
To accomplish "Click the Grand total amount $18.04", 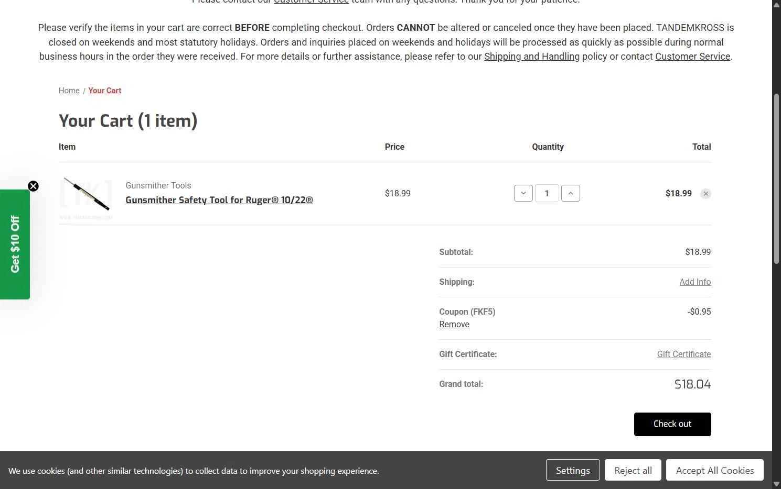I will pyautogui.click(x=692, y=384).
